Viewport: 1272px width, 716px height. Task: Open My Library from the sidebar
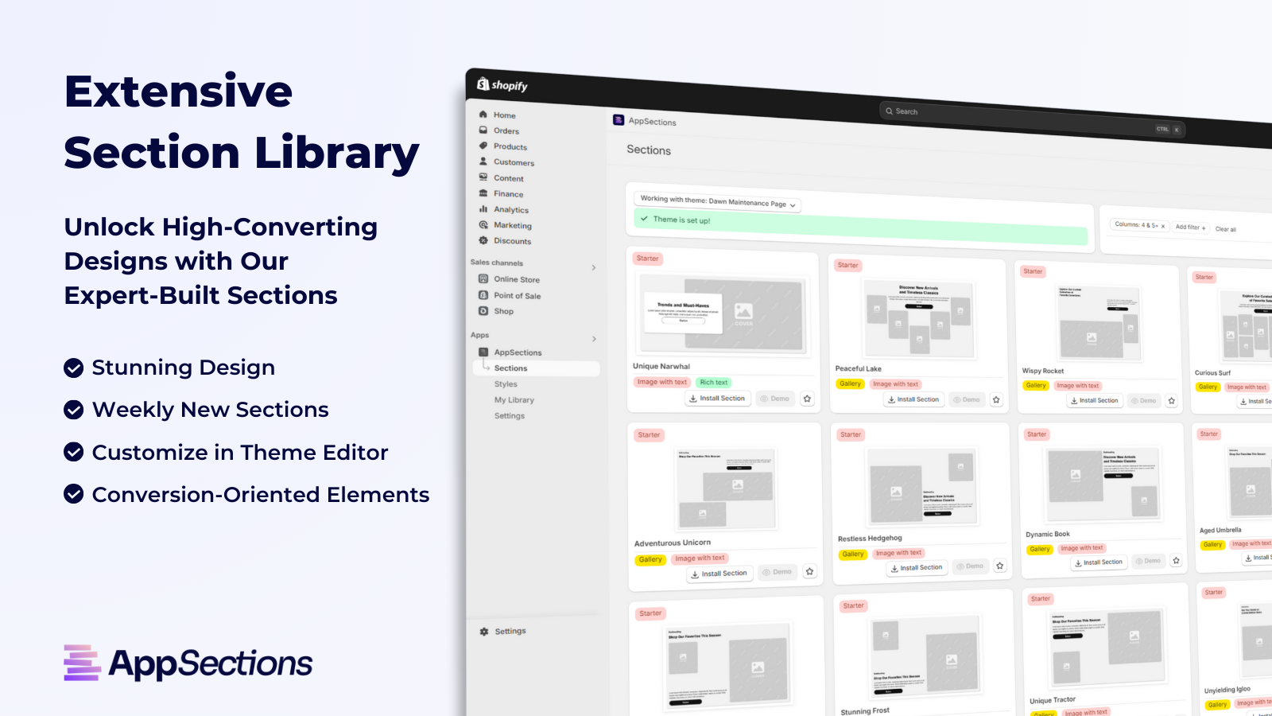[514, 399]
